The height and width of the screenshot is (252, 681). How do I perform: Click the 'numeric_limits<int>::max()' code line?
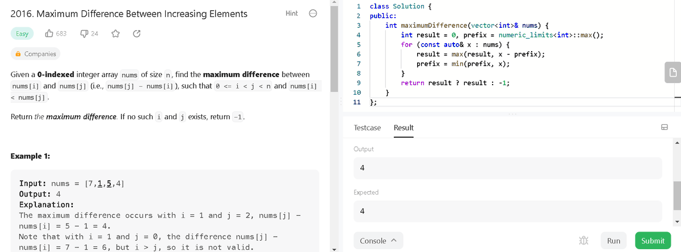(502, 35)
